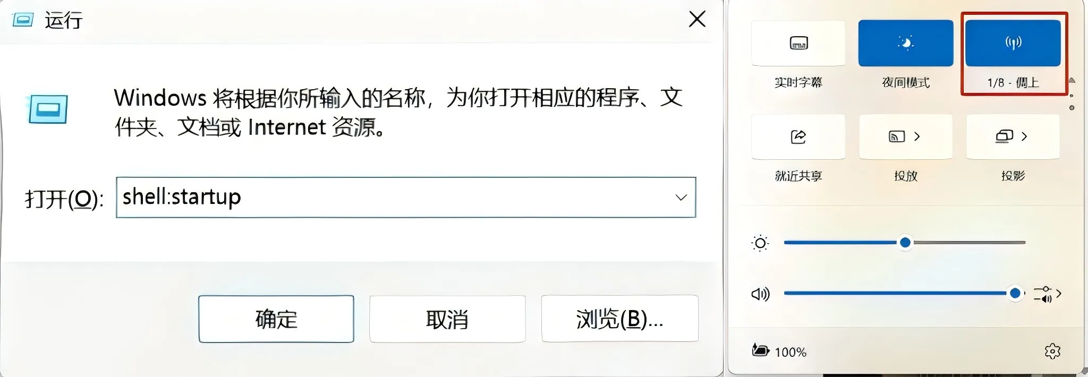Image resolution: width=1088 pixels, height=377 pixels.
Task: Click the 浏览(B)... browse button
Action: (619, 319)
